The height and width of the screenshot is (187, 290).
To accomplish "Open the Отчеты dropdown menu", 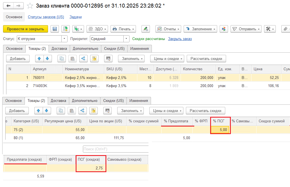I will (168, 29).
